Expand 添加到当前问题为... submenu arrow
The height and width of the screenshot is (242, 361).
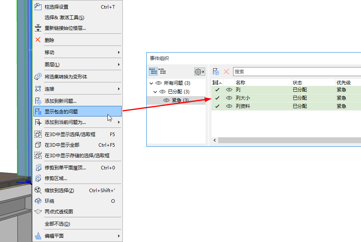tap(119, 122)
